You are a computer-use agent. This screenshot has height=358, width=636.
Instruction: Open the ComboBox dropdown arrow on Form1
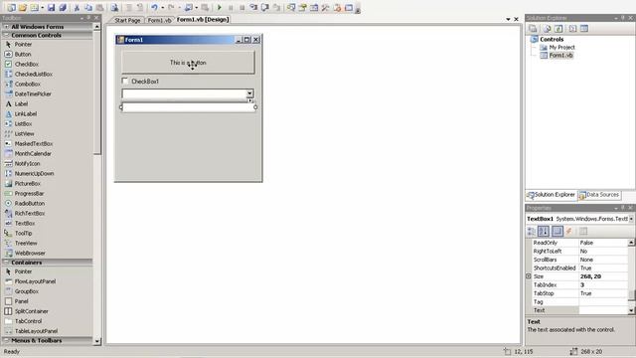[x=249, y=93]
